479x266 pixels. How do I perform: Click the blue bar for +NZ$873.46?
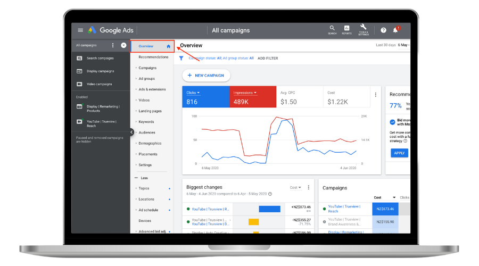pos(269,209)
